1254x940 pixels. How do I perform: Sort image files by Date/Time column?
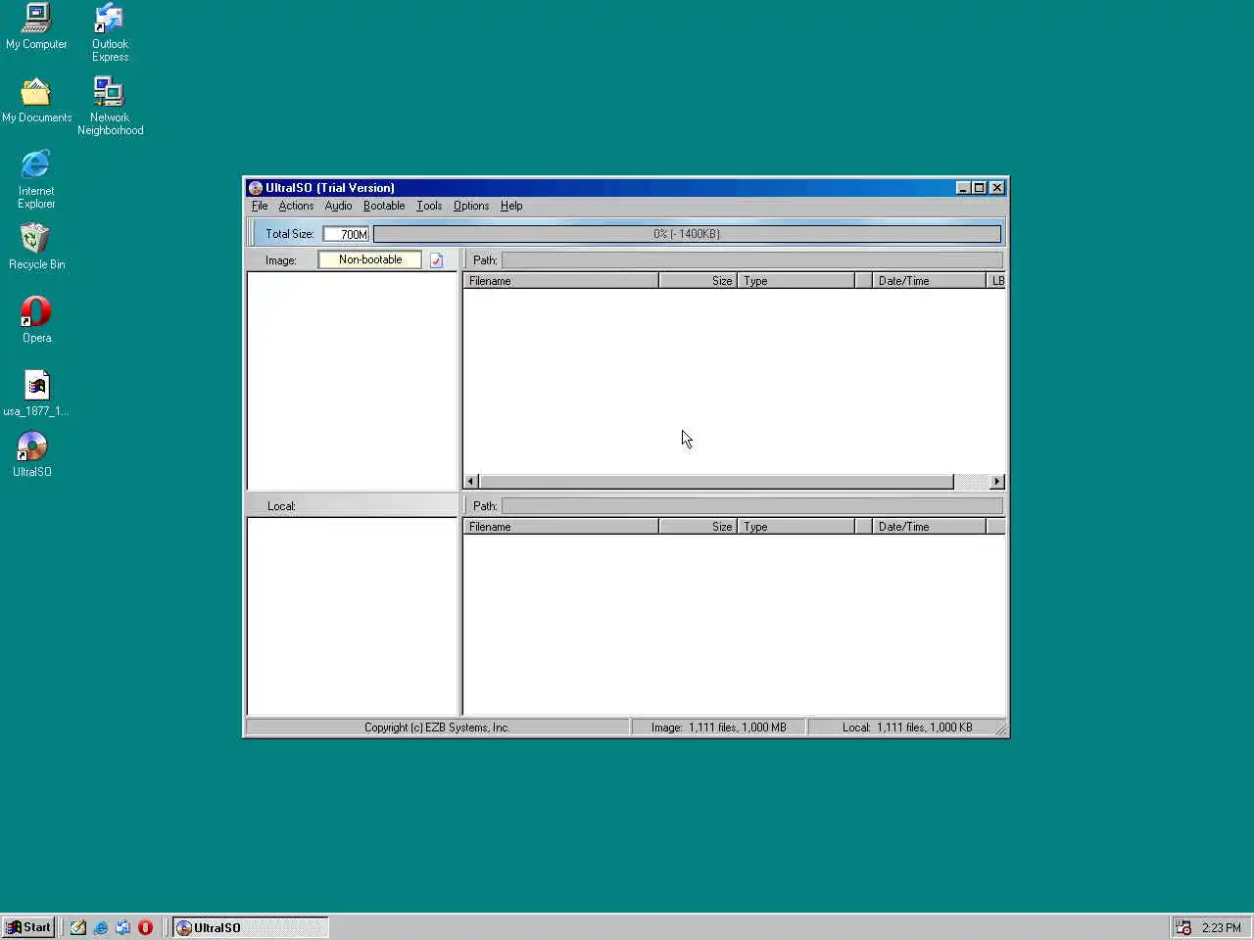[x=929, y=281]
